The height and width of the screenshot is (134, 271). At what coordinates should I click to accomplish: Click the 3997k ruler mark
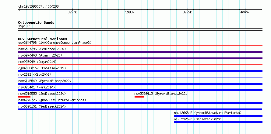click(x=72, y=12)
